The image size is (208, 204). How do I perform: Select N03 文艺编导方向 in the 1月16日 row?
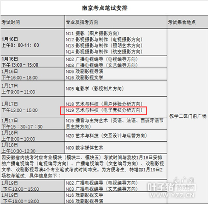[101, 65]
